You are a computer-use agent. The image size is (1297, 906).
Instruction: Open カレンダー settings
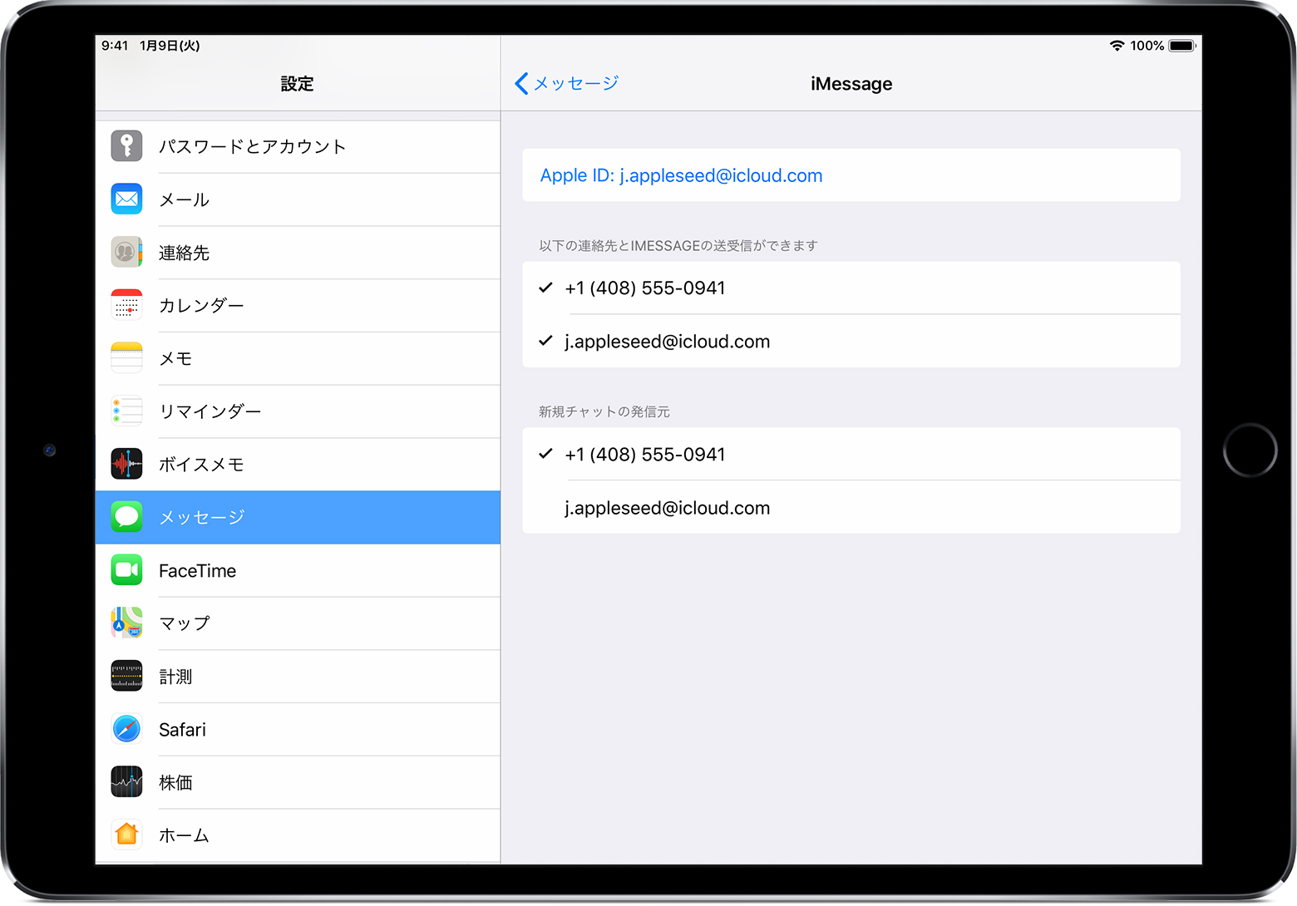click(x=298, y=305)
